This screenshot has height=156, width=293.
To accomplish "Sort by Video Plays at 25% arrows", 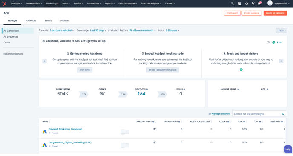I will coord(211,121).
